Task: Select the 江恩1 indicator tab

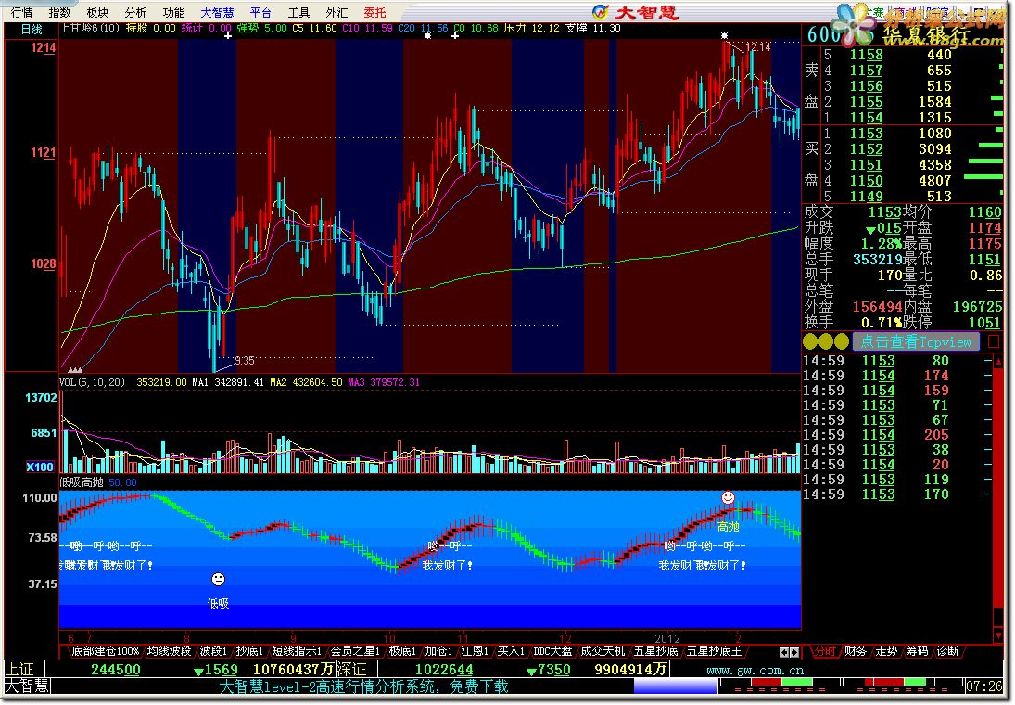Action: pyautogui.click(x=475, y=651)
